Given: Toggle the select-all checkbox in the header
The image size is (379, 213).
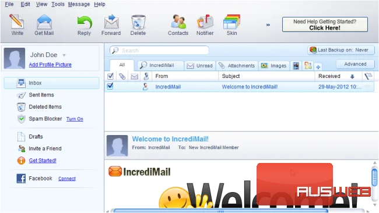Looking at the screenshot, I should point(110,76).
